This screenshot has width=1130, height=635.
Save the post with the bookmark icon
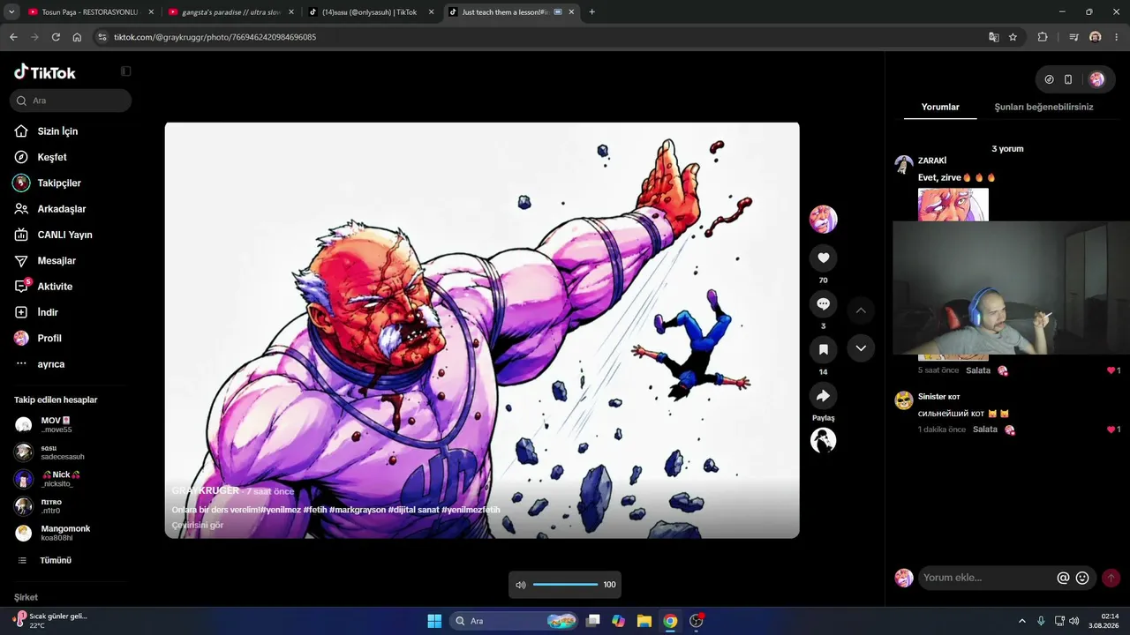pos(823,349)
